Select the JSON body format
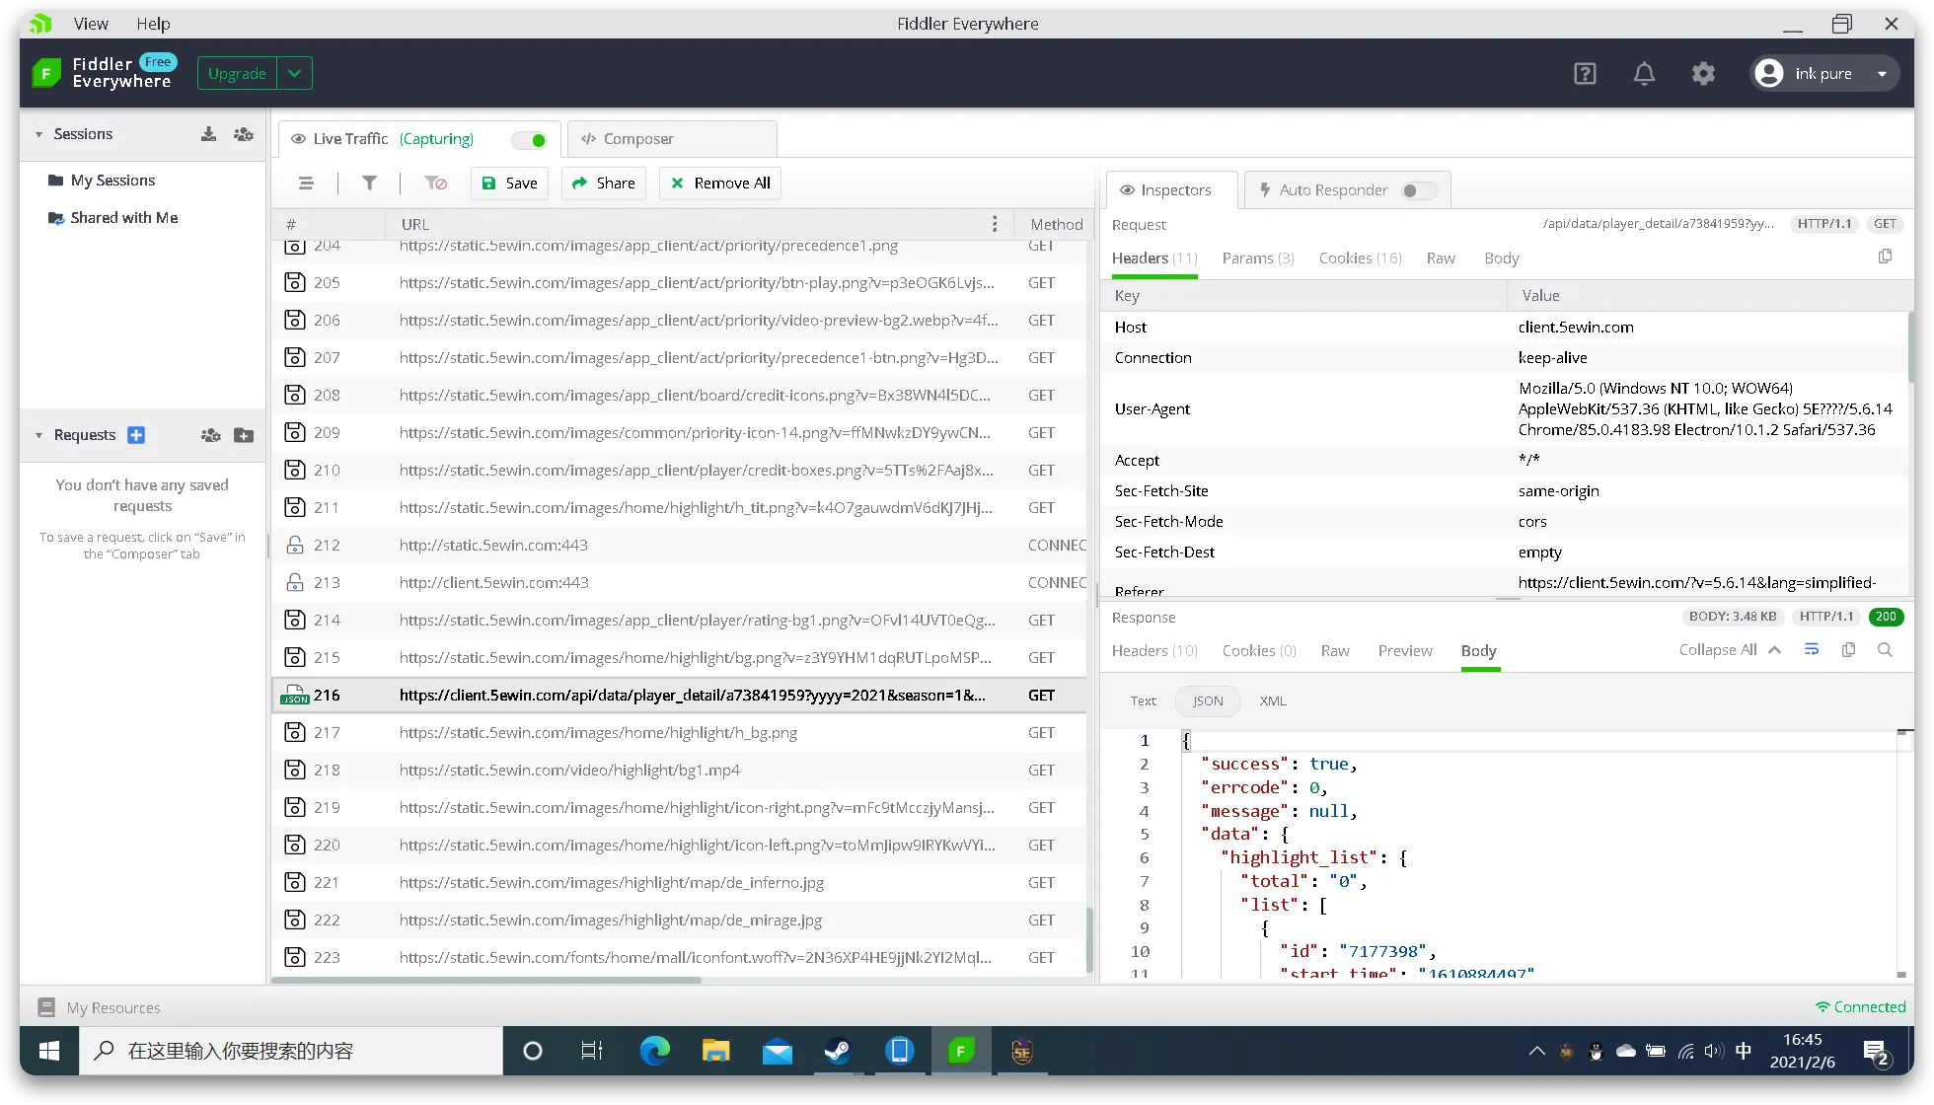Viewport: 1934px width, 1105px height. pyautogui.click(x=1207, y=701)
